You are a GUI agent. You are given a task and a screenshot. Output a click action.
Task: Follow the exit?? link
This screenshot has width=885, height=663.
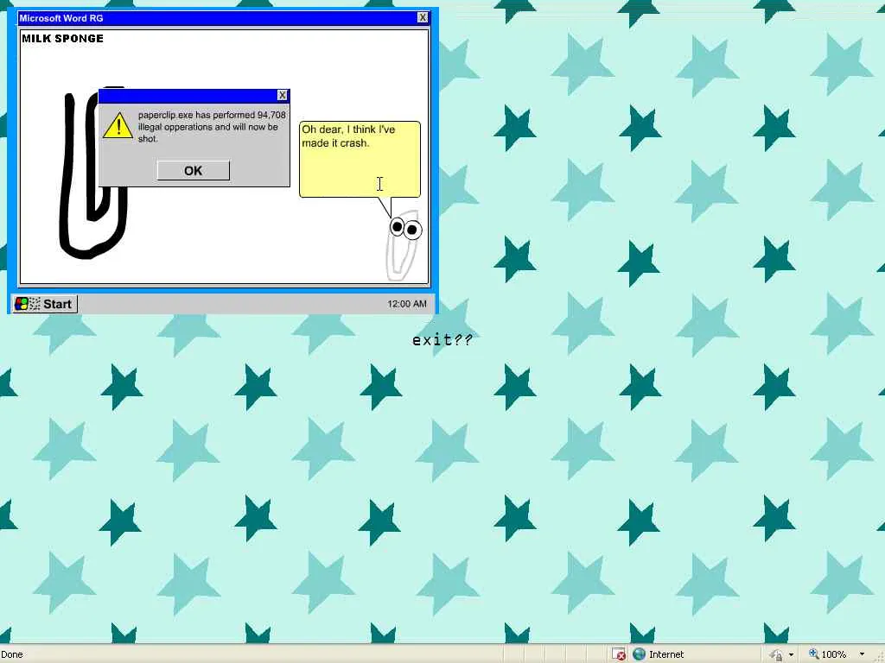[x=442, y=339]
